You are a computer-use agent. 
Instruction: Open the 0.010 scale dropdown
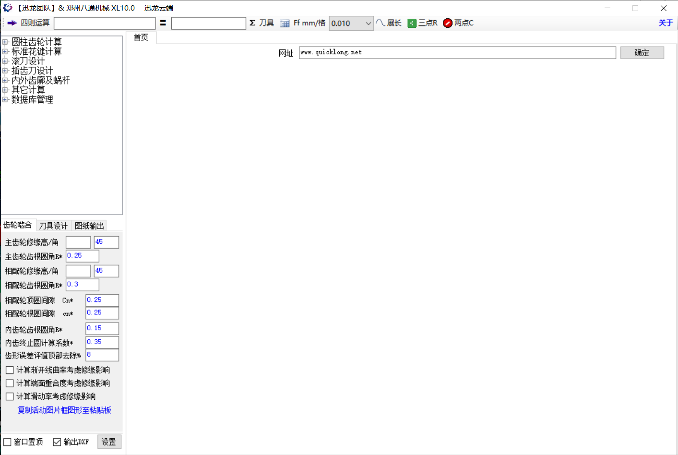[368, 24]
